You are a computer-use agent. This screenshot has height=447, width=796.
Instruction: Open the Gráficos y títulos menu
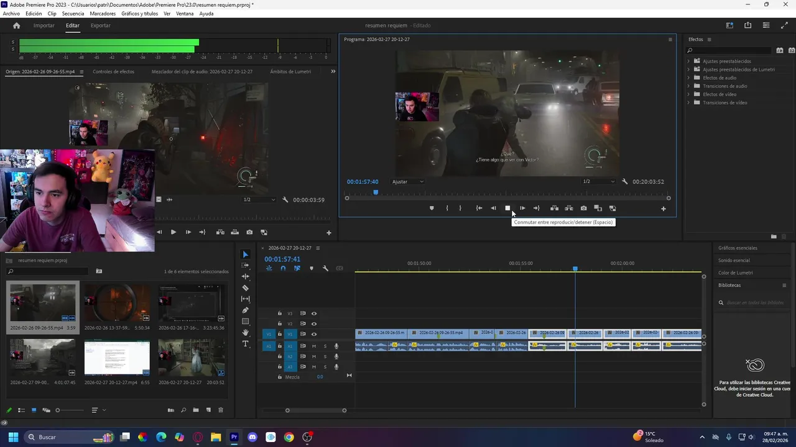[139, 14]
